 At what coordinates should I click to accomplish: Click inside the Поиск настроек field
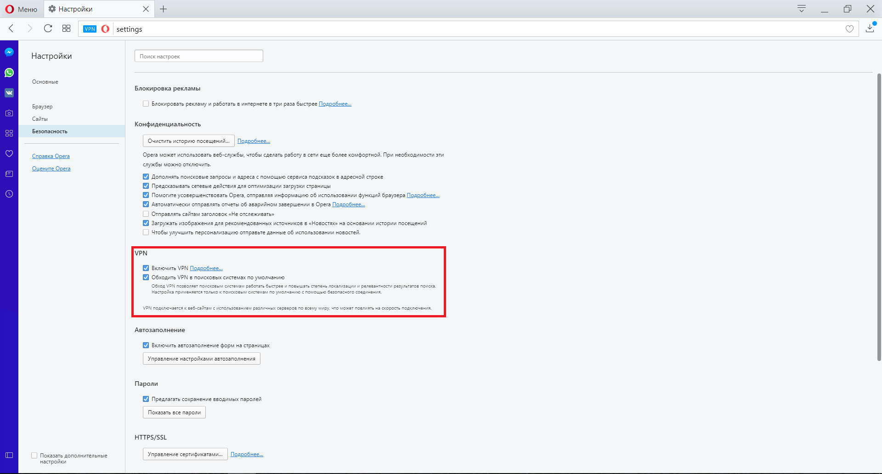click(198, 56)
